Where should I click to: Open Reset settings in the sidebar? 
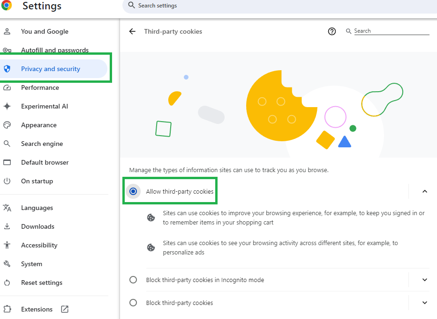click(41, 283)
